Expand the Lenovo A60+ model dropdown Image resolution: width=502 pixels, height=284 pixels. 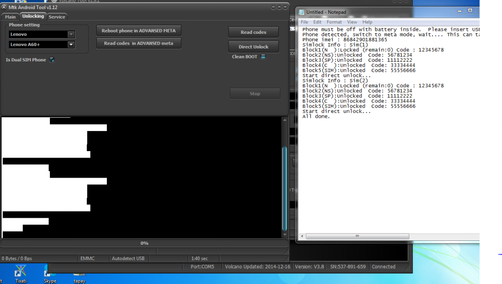point(71,45)
